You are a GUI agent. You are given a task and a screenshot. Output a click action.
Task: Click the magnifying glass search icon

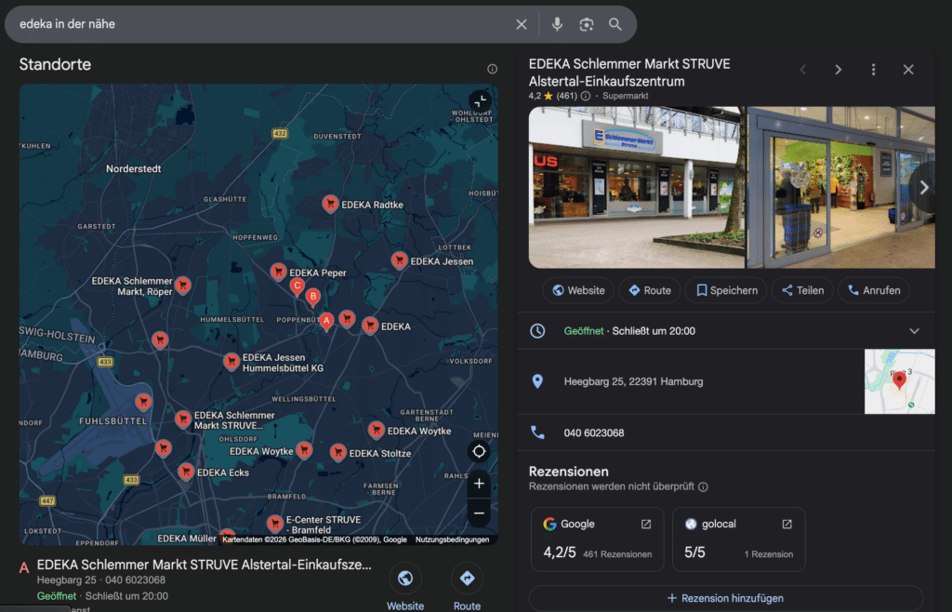(x=615, y=24)
